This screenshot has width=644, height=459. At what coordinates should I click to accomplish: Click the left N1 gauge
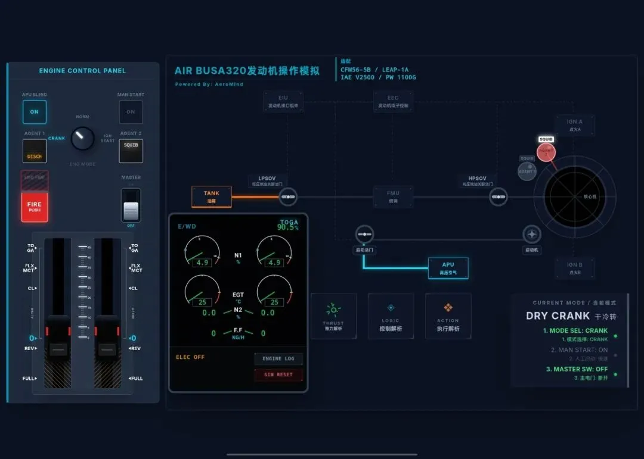[x=202, y=251]
